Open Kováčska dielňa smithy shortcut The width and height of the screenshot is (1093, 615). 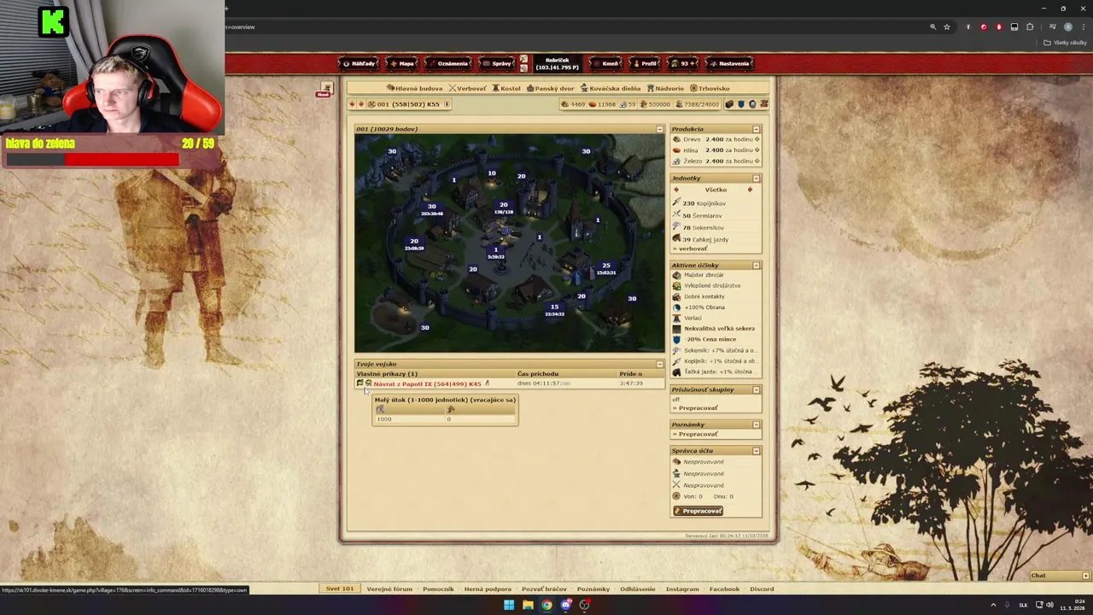611,88
